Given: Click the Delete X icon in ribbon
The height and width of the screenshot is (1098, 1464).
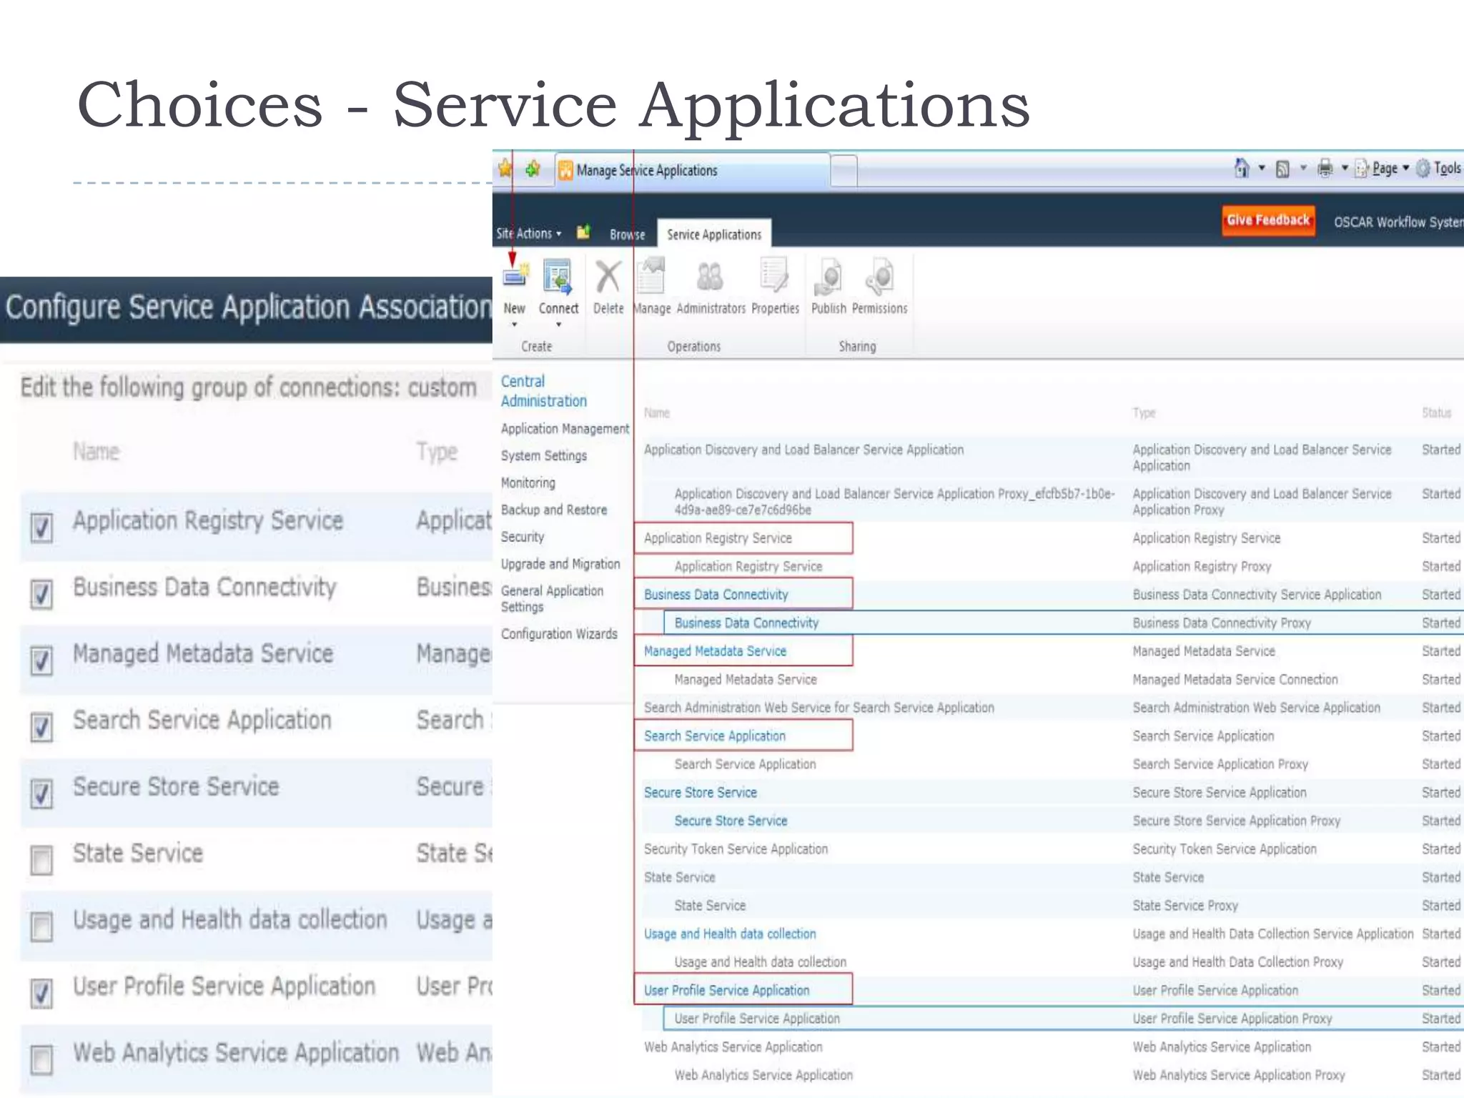Looking at the screenshot, I should point(608,277).
